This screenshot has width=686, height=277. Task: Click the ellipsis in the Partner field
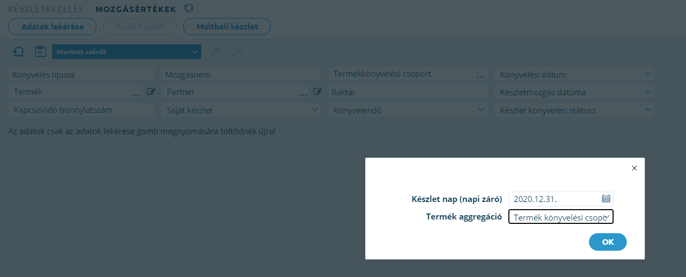coord(303,95)
